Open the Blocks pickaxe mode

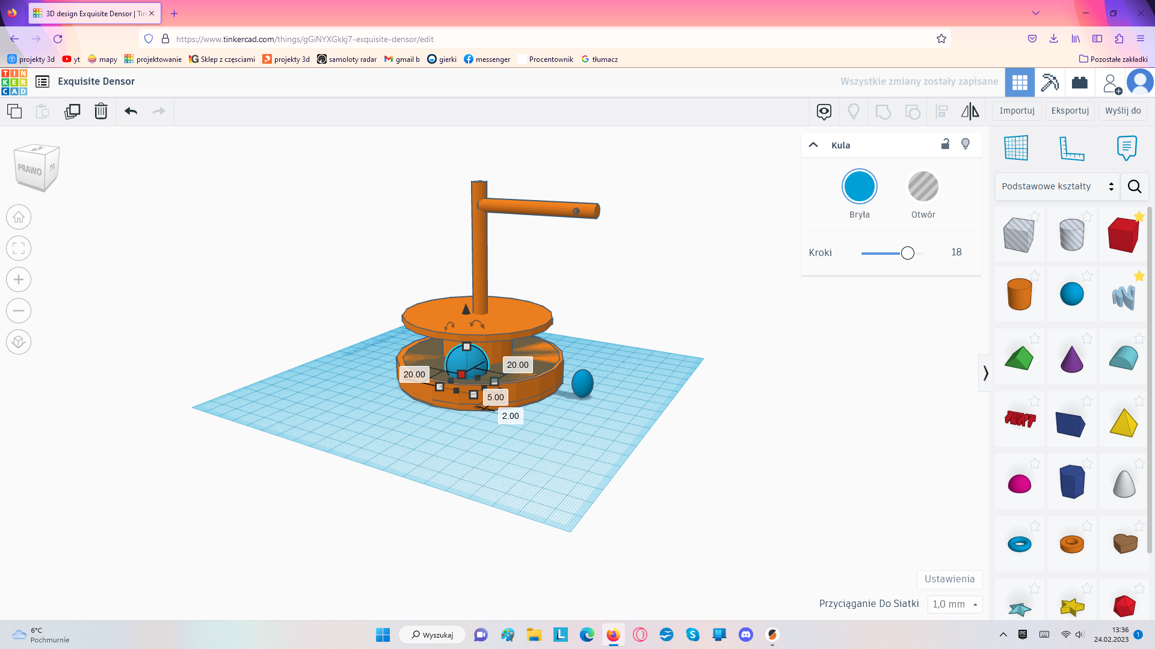1050,82
